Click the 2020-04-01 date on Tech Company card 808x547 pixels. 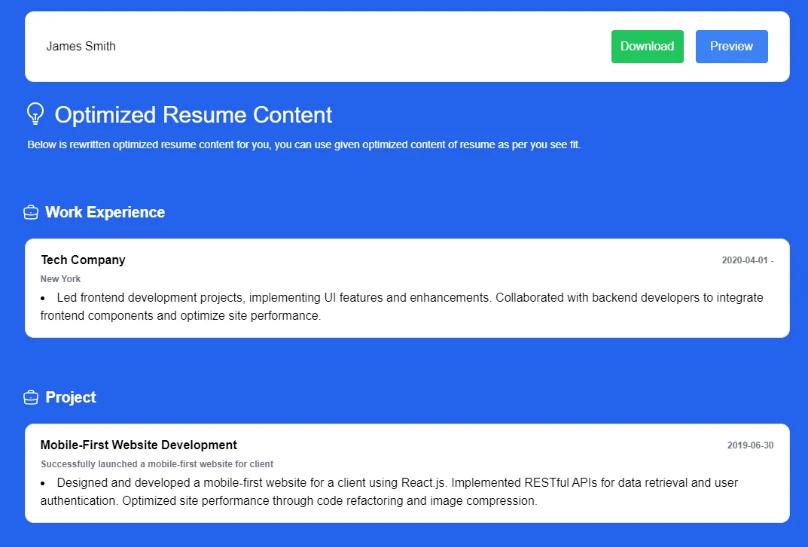point(748,260)
